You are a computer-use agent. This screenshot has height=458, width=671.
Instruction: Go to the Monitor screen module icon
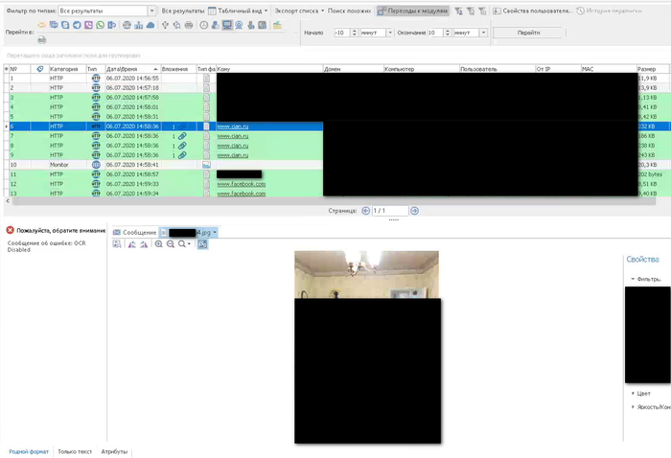tap(227, 25)
